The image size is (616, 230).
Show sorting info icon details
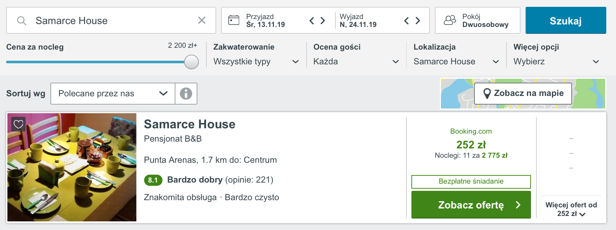(x=186, y=93)
